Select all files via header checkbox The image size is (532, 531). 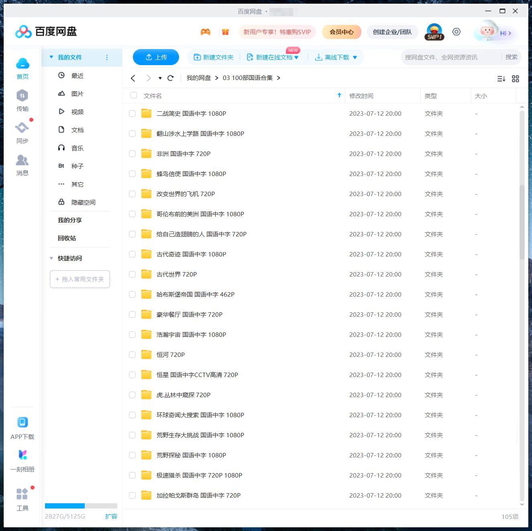click(x=133, y=95)
